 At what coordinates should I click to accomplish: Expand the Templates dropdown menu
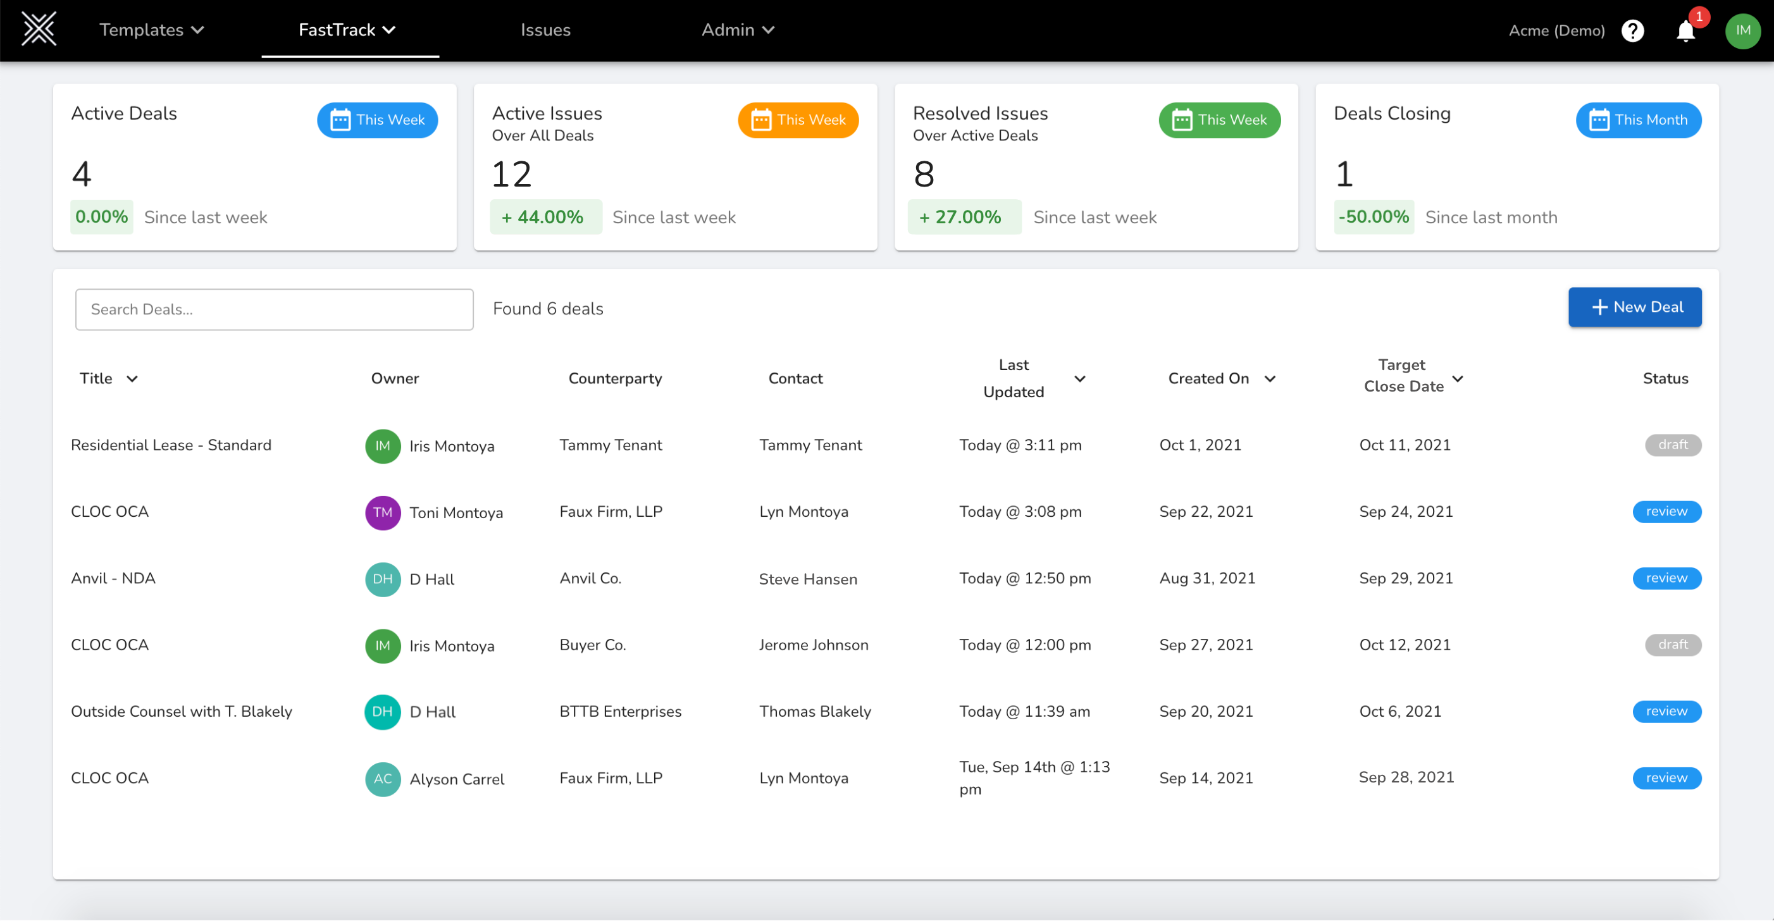[151, 30]
